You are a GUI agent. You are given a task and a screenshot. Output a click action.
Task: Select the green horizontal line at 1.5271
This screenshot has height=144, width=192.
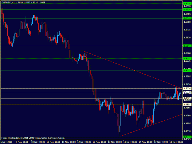92,71
